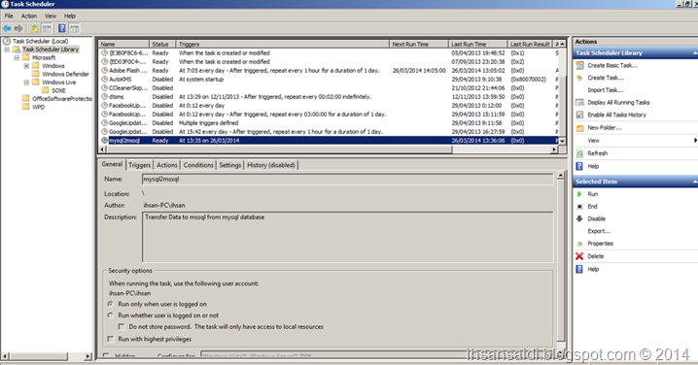Select Run only when user is logged on
The width and height of the screenshot is (698, 365).
(111, 304)
